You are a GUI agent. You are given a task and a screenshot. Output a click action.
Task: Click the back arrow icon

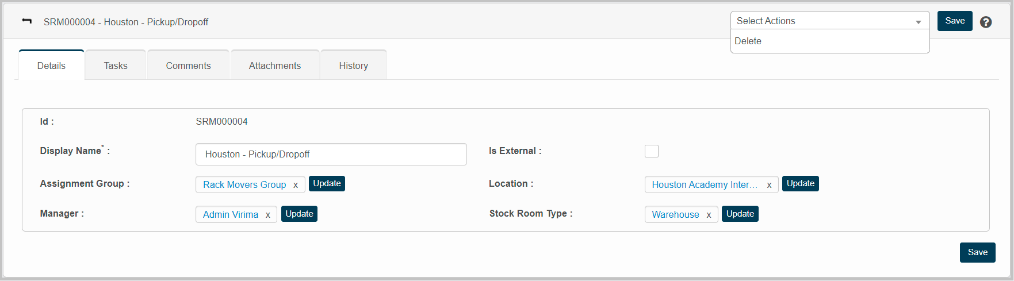pyautogui.click(x=26, y=21)
